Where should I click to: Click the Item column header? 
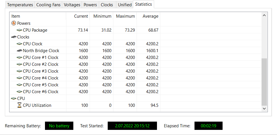click(x=38, y=16)
